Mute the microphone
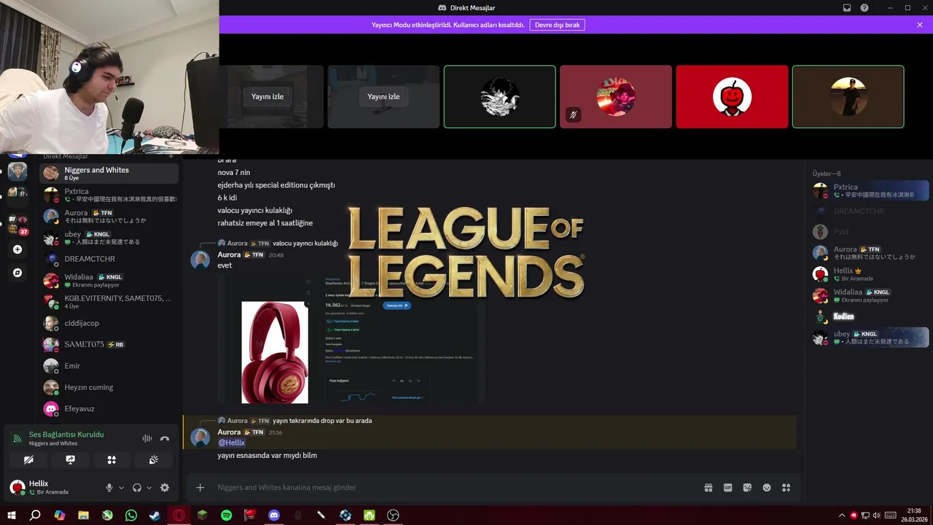The width and height of the screenshot is (933, 525). pyautogui.click(x=109, y=488)
